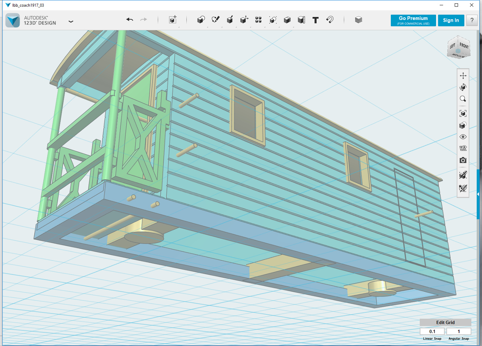This screenshot has width=482, height=346.
Task: Click the Linear Snap value field
Action: 432,331
